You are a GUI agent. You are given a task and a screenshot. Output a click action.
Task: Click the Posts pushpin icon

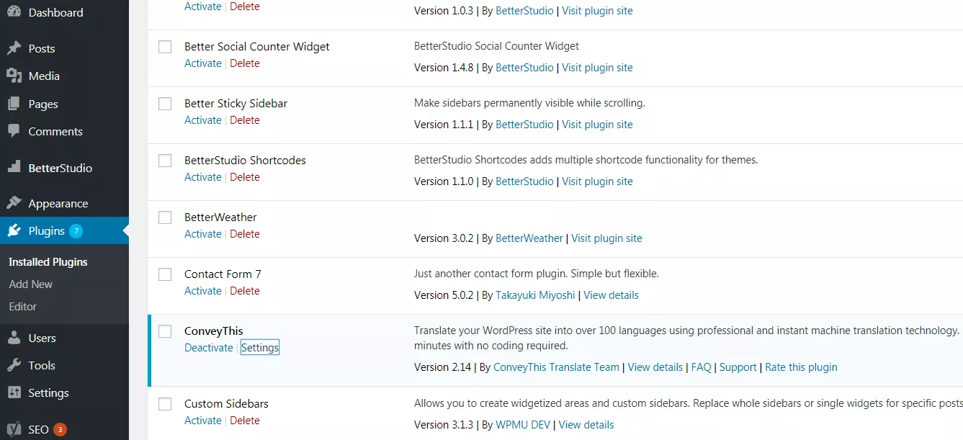point(14,48)
